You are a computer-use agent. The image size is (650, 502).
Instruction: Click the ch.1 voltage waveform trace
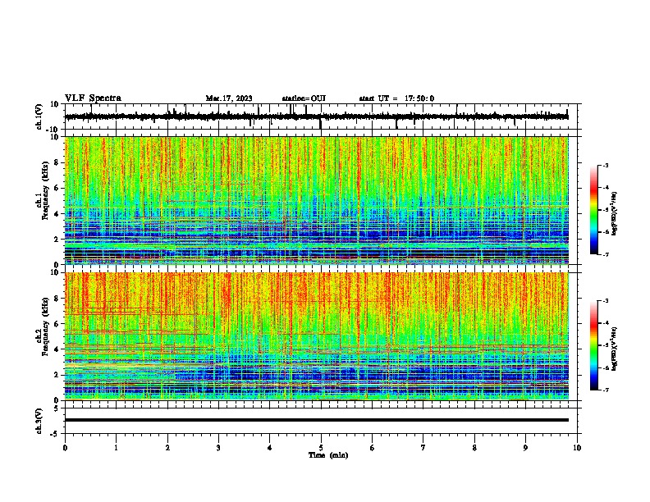coord(316,116)
